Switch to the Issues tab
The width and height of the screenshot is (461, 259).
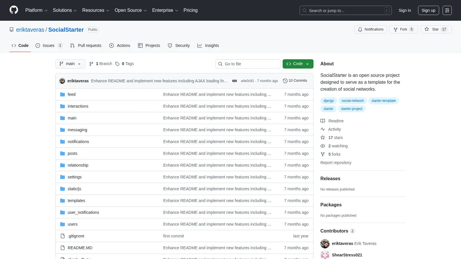49,45
